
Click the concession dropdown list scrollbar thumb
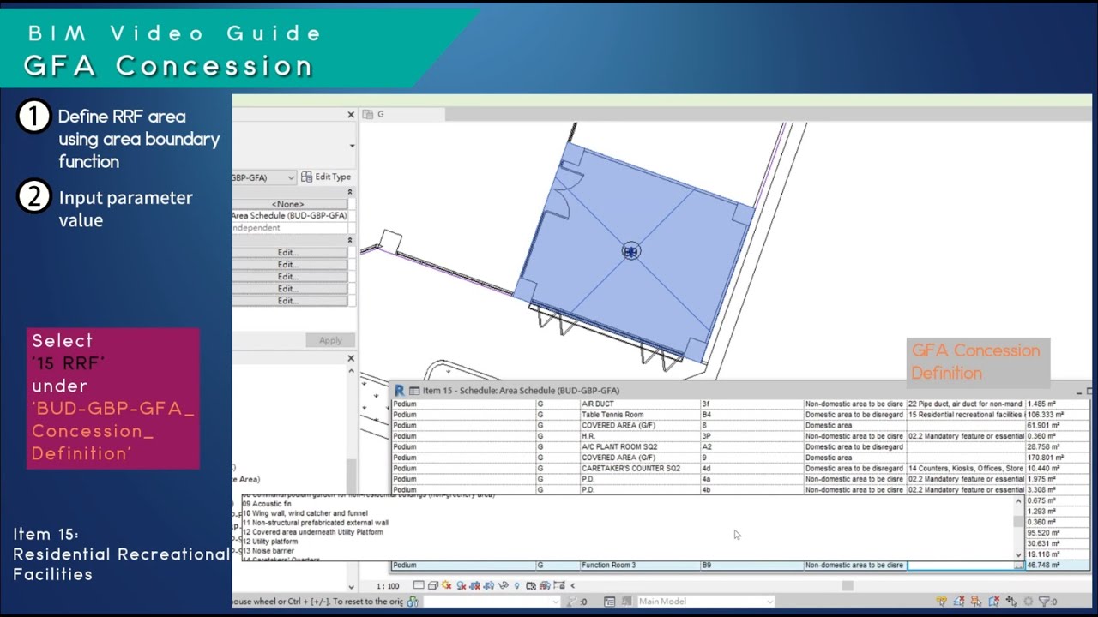point(1020,521)
